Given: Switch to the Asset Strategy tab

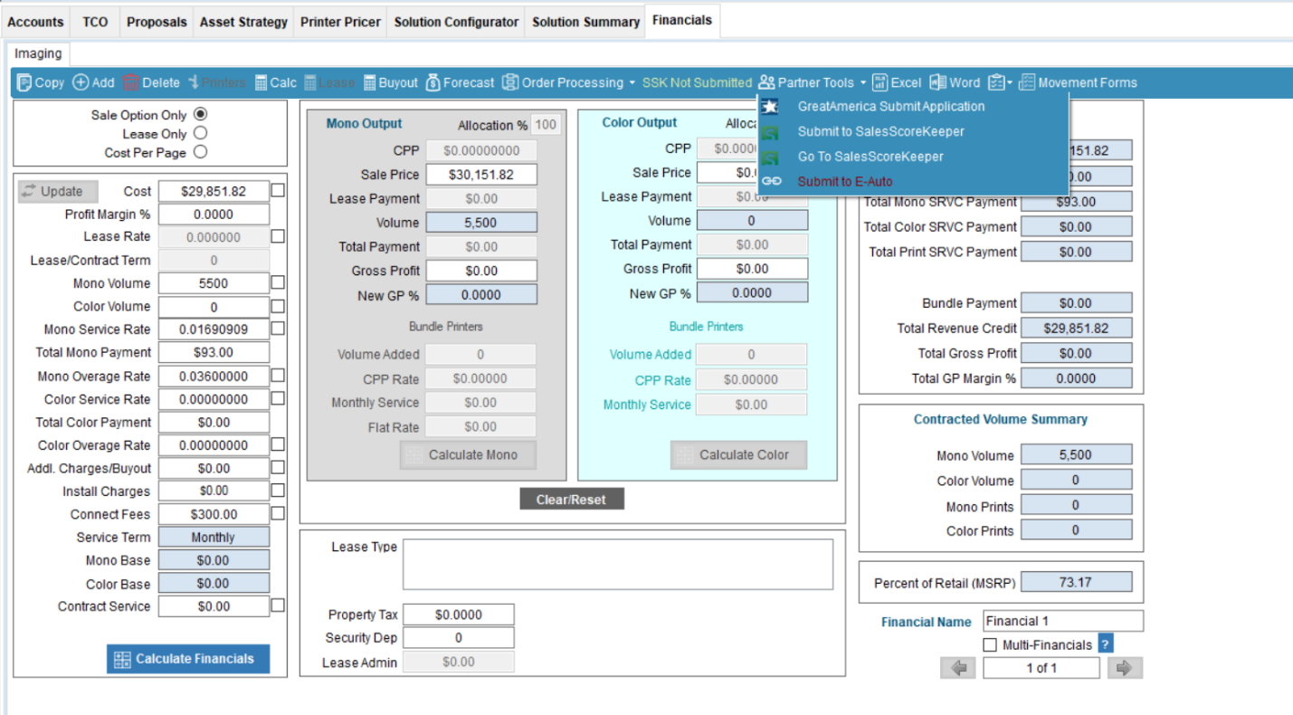Looking at the screenshot, I should pyautogui.click(x=243, y=22).
